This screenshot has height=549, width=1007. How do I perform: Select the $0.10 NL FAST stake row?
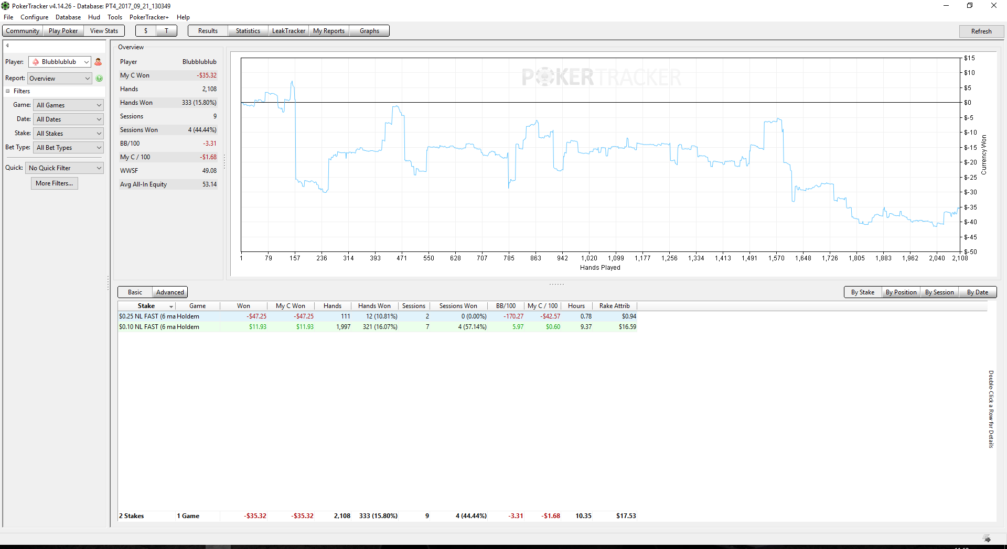378,327
